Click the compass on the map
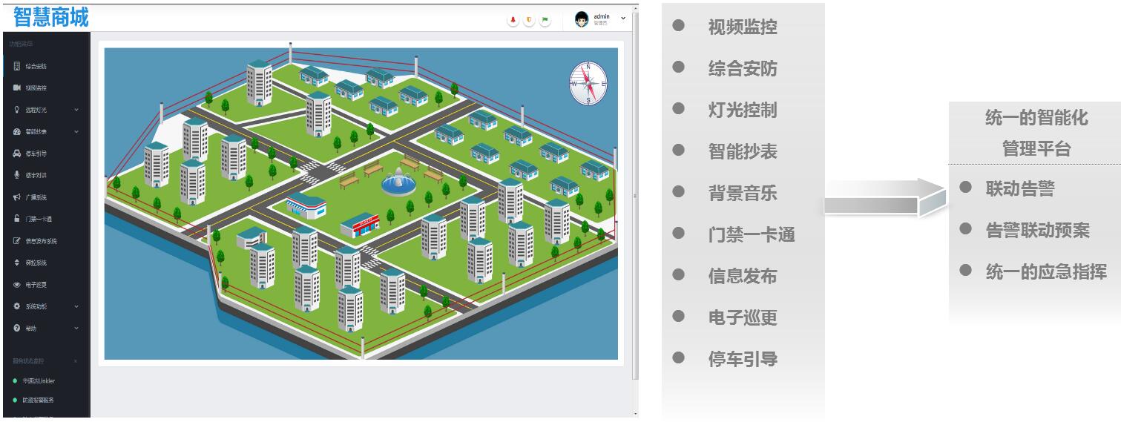This screenshot has width=1121, height=422. [x=588, y=82]
